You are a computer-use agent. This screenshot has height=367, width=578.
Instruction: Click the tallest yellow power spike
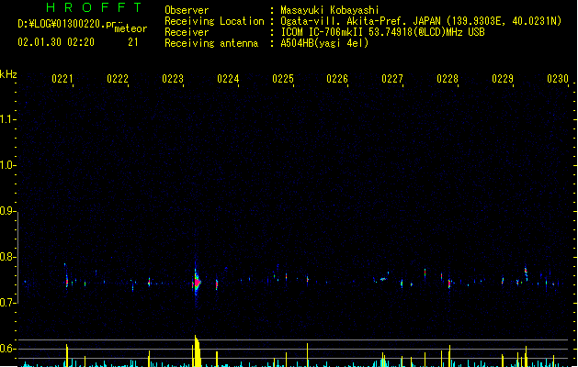point(198,350)
